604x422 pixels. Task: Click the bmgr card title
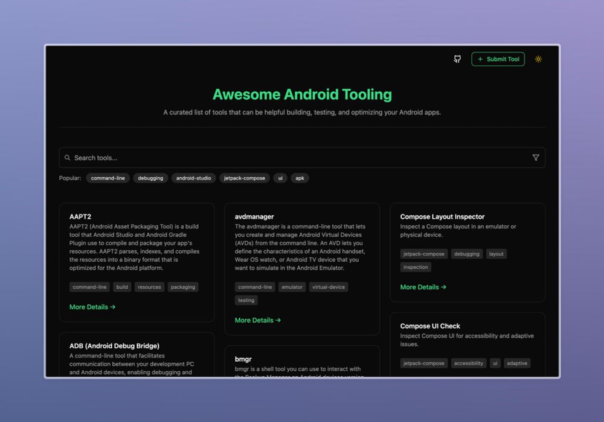tap(243, 359)
